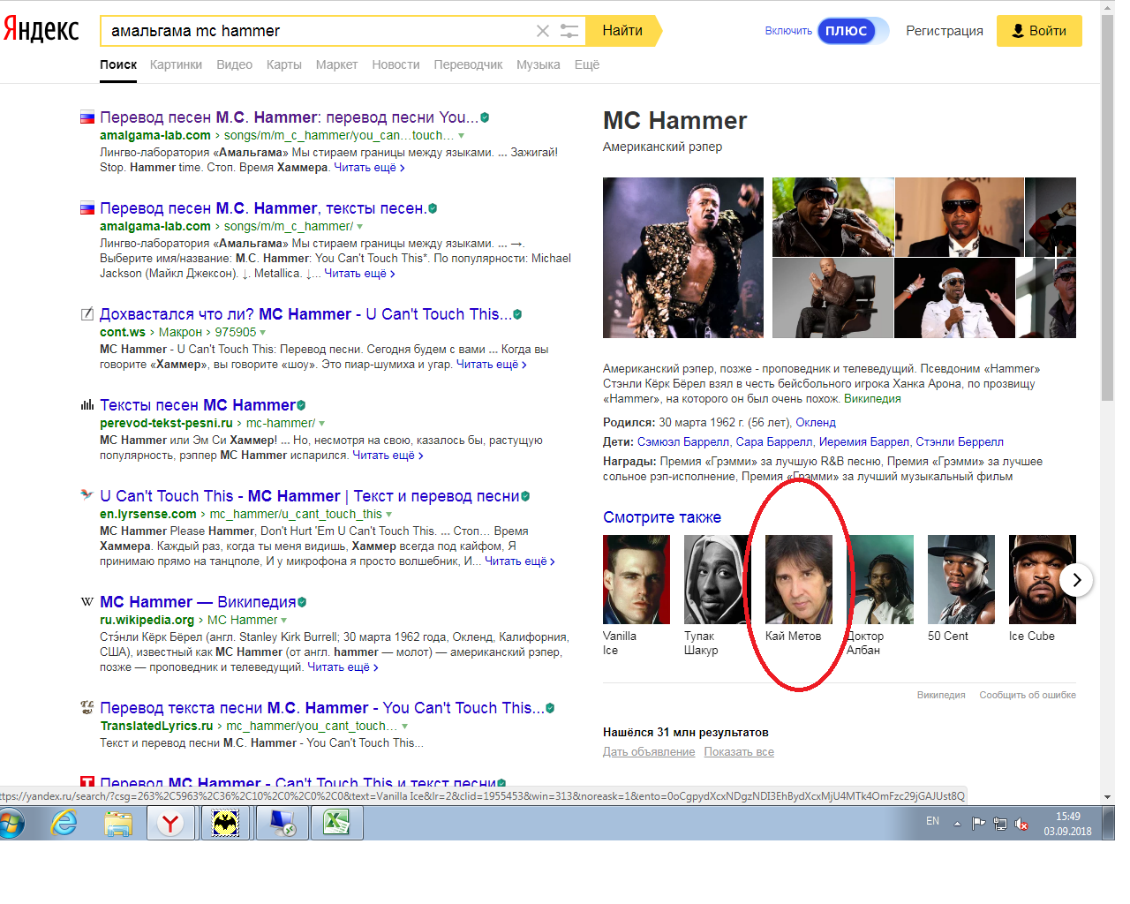Click the Yandex logo

pyautogui.click(x=41, y=29)
